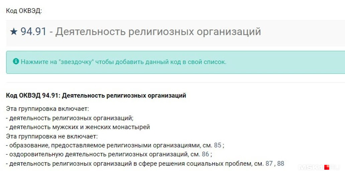Click the 94.91 code number in header

click(33, 32)
